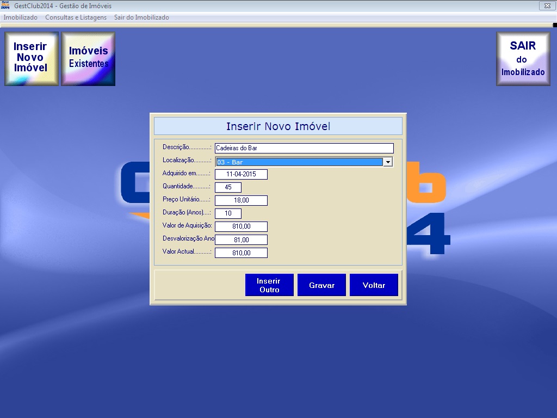This screenshot has width=557, height=418.
Task: Click the Inserir Novo Imóvel tile
Action: pos(32,58)
